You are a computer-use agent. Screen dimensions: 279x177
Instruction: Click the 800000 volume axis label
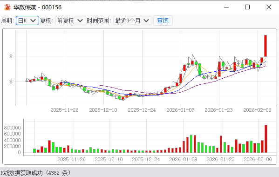tap(12, 128)
